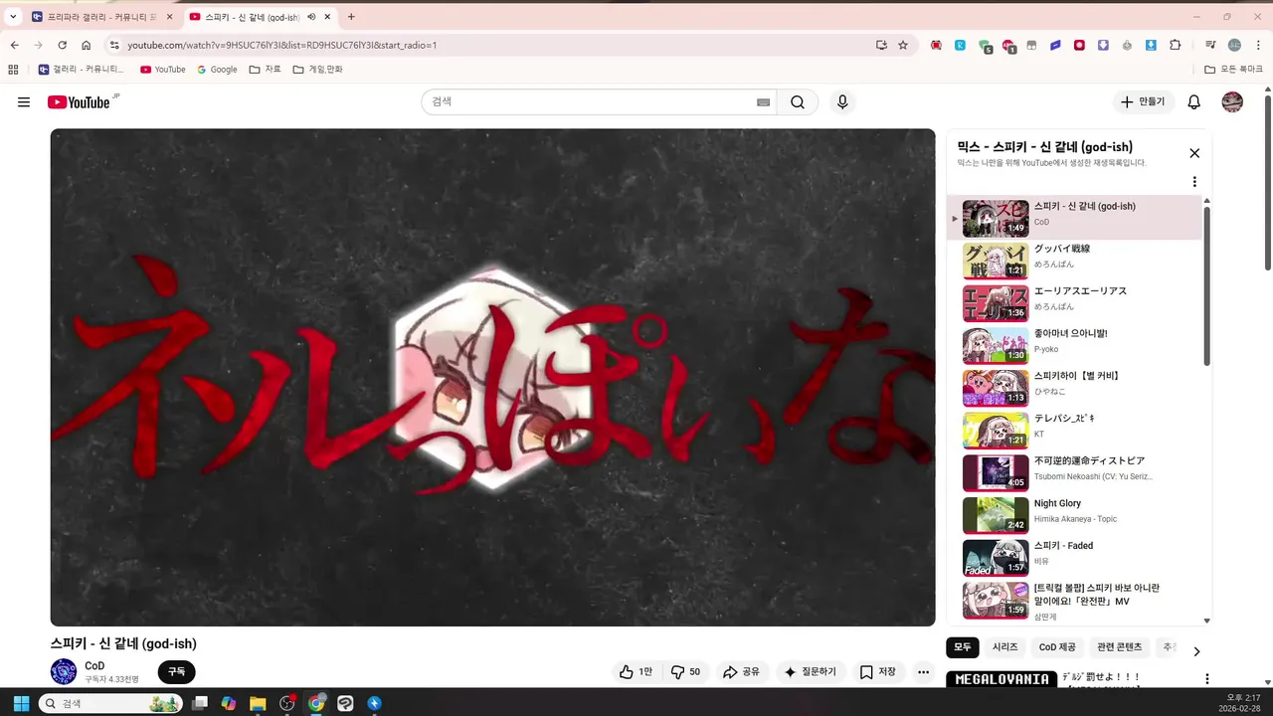Click the playlist panel scrollbar
Viewport: 1273px width, 716px height.
pyautogui.click(x=1207, y=286)
